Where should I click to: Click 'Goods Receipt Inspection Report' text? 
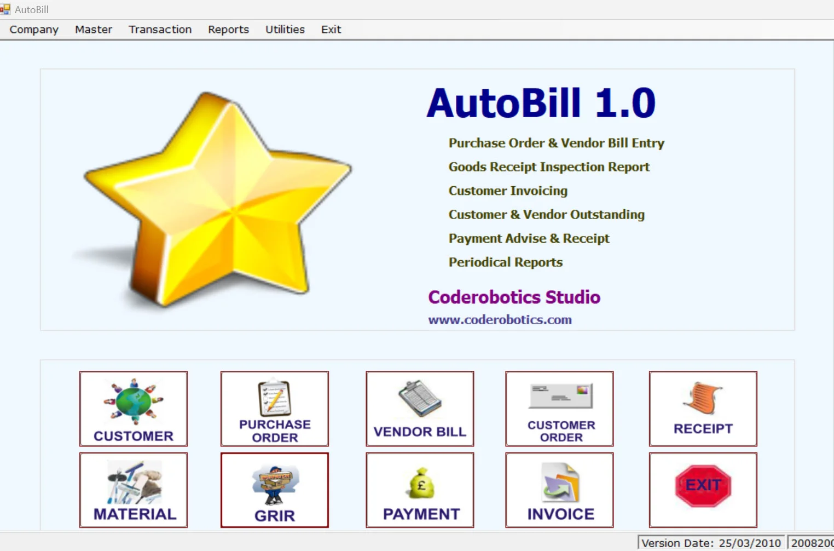pyautogui.click(x=549, y=167)
